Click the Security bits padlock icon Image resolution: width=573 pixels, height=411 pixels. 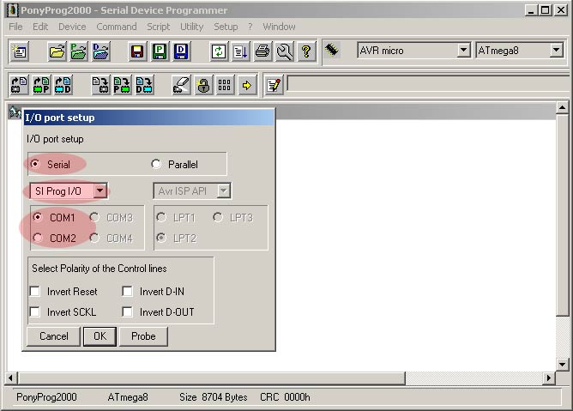pyautogui.click(x=202, y=86)
